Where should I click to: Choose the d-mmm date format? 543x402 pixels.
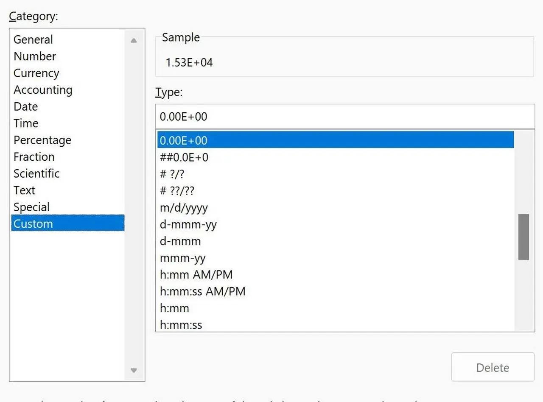pos(336,241)
